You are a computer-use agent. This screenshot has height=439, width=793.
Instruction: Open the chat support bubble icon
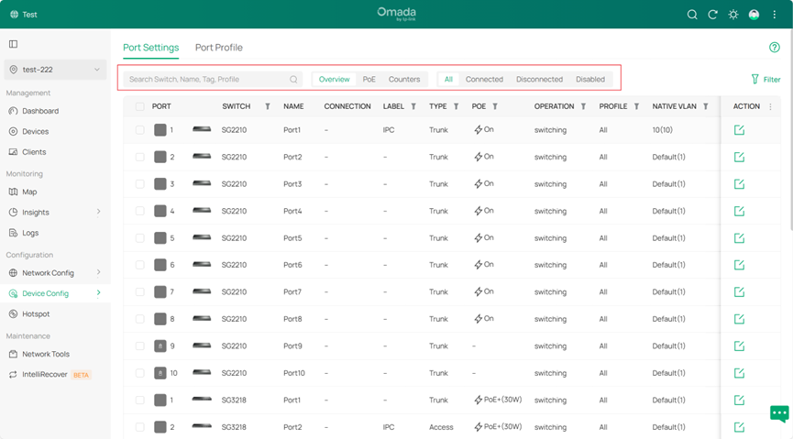(778, 413)
